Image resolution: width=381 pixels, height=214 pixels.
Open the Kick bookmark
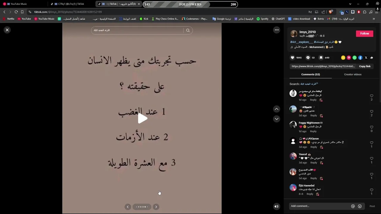coord(144,19)
